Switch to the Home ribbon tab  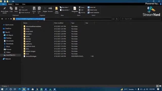coord(10,4)
